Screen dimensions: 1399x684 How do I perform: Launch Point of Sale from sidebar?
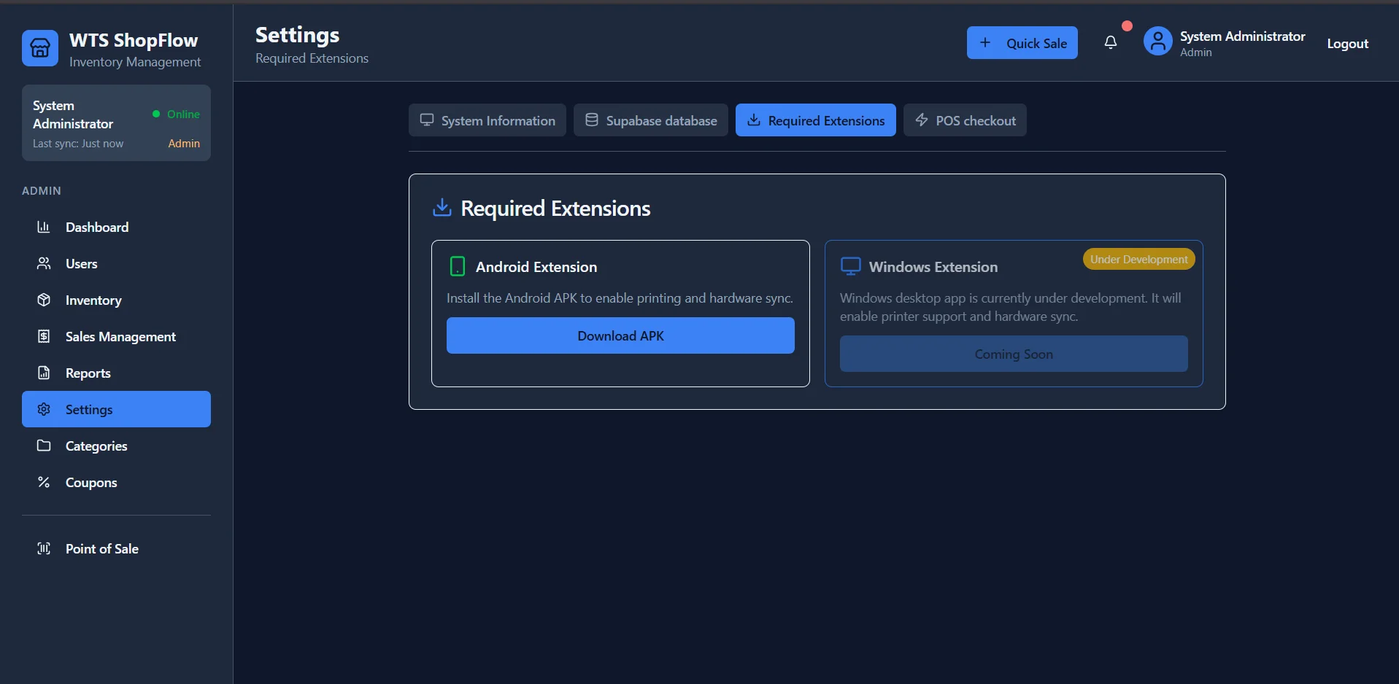116,548
